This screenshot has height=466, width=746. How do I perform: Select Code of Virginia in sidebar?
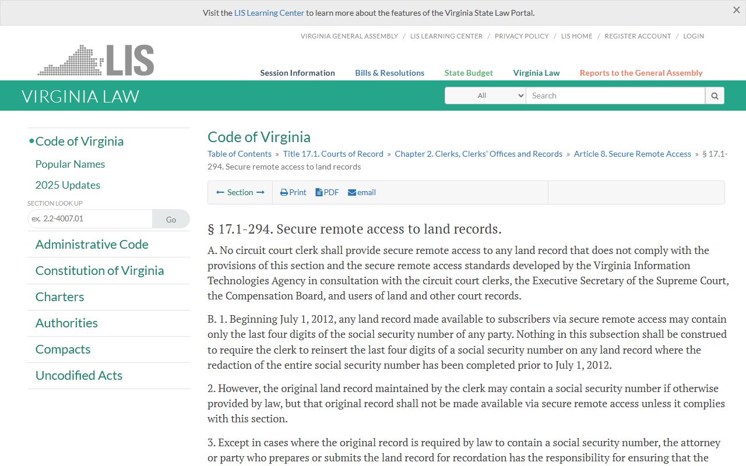coord(79,142)
